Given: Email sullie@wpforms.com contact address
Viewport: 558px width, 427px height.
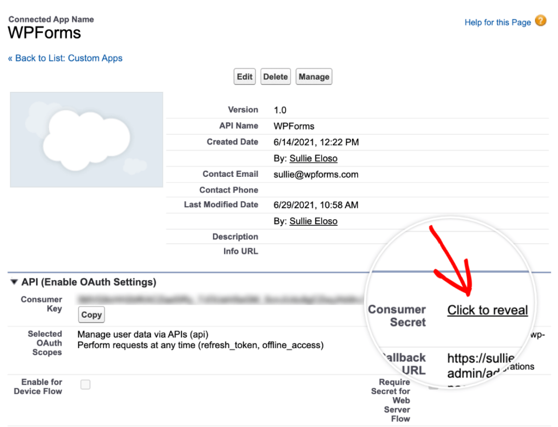Looking at the screenshot, I should coord(315,174).
